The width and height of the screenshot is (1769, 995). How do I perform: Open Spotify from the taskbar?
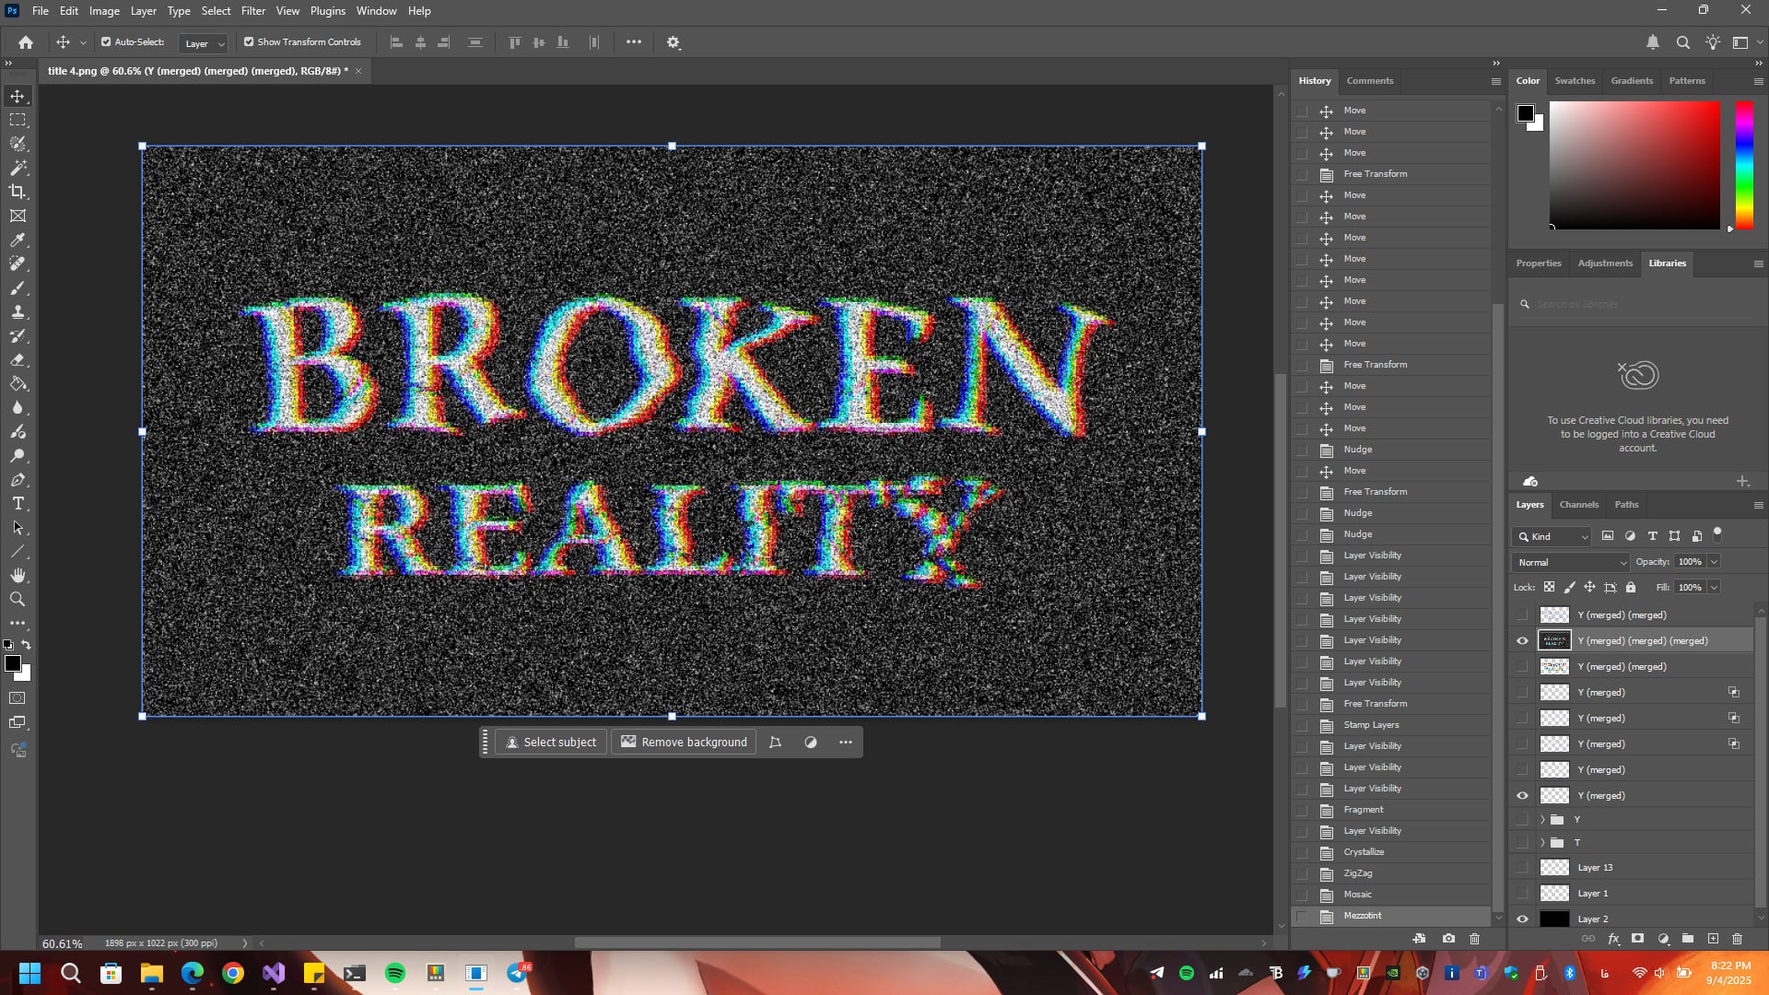click(x=395, y=973)
